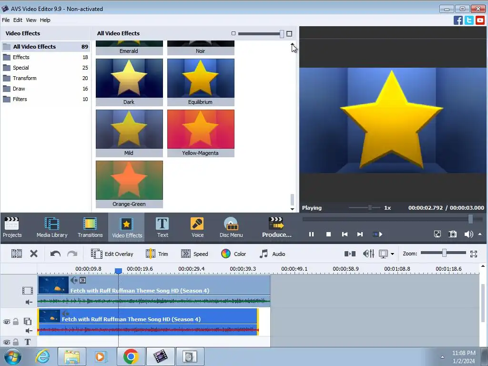The image size is (488, 366).
Task: Select the Transform category folder
Action: point(46,78)
